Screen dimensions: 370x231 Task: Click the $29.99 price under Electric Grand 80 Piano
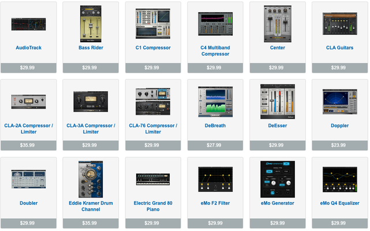click(153, 223)
